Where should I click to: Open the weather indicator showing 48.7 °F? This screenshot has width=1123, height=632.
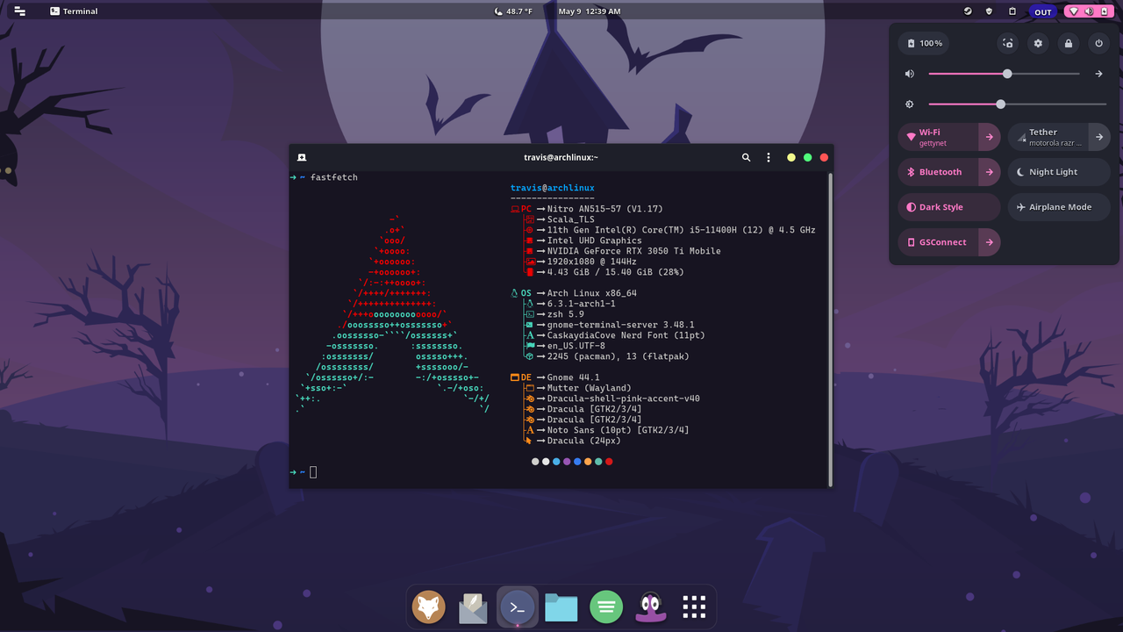[514, 11]
